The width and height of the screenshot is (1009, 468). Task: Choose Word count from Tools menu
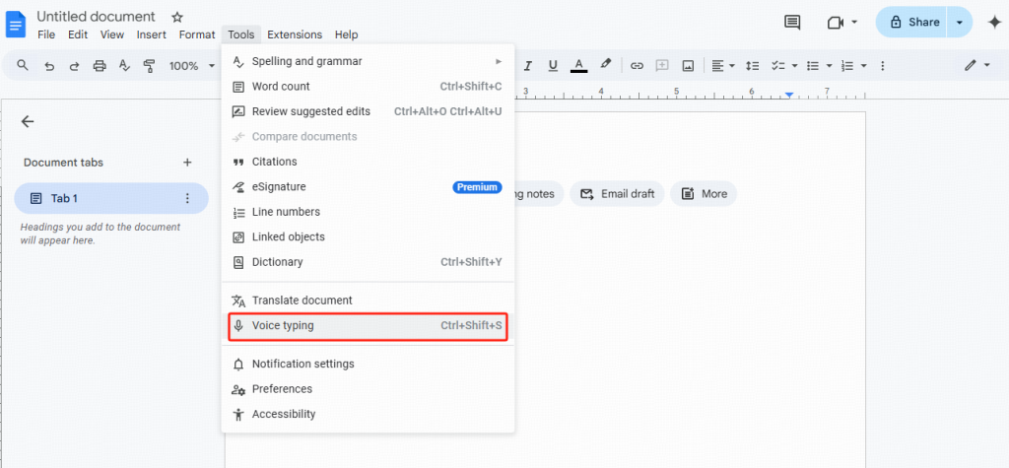[x=369, y=87]
